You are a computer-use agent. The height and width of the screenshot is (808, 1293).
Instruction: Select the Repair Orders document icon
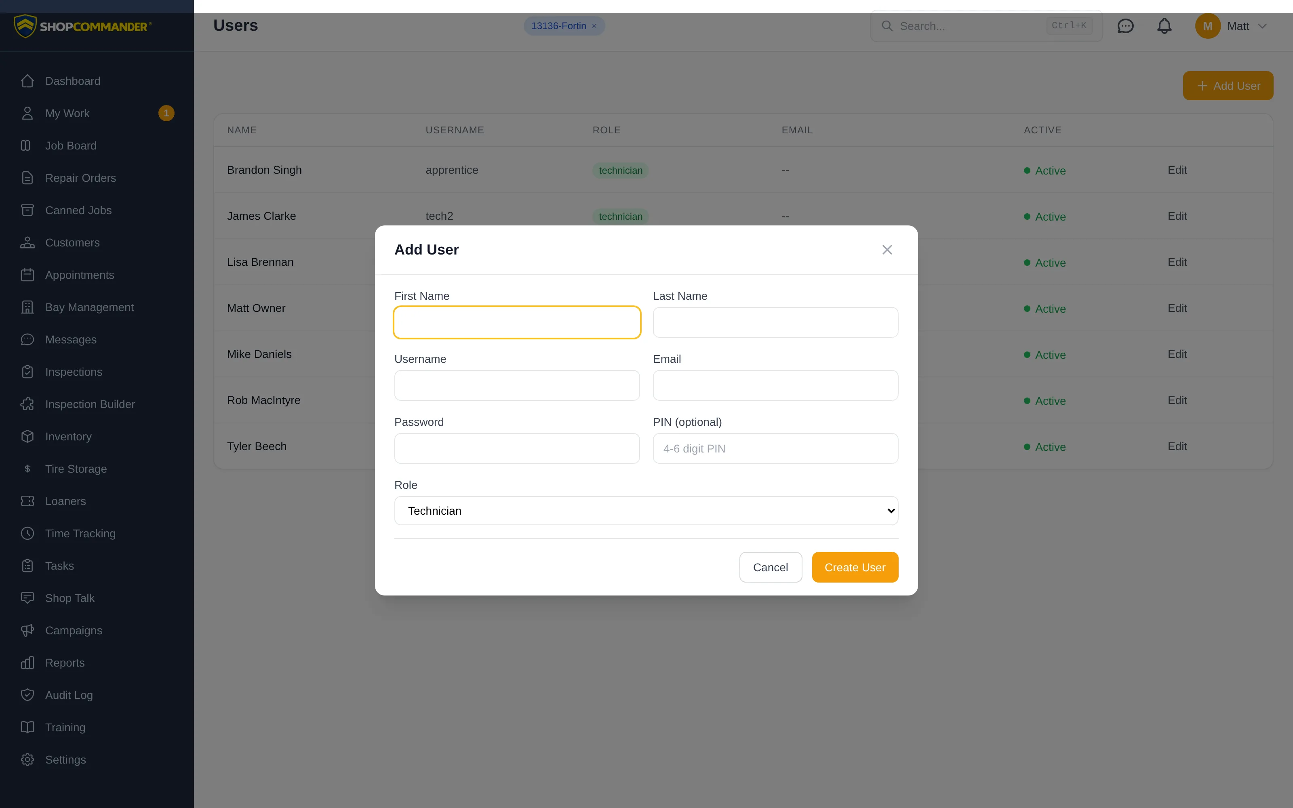[27, 178]
